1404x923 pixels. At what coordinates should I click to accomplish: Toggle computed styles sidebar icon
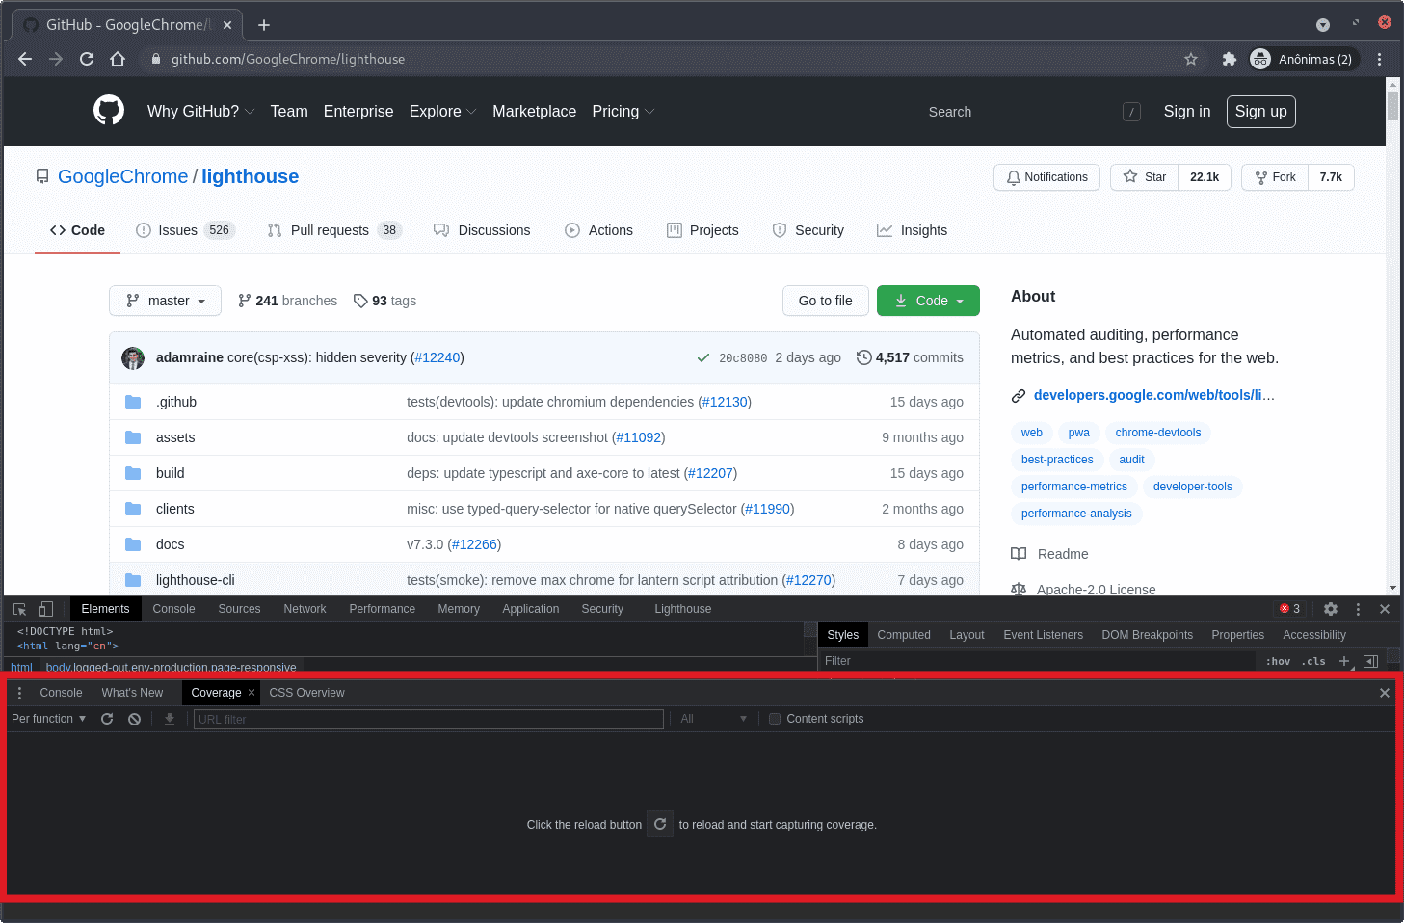tap(1370, 661)
